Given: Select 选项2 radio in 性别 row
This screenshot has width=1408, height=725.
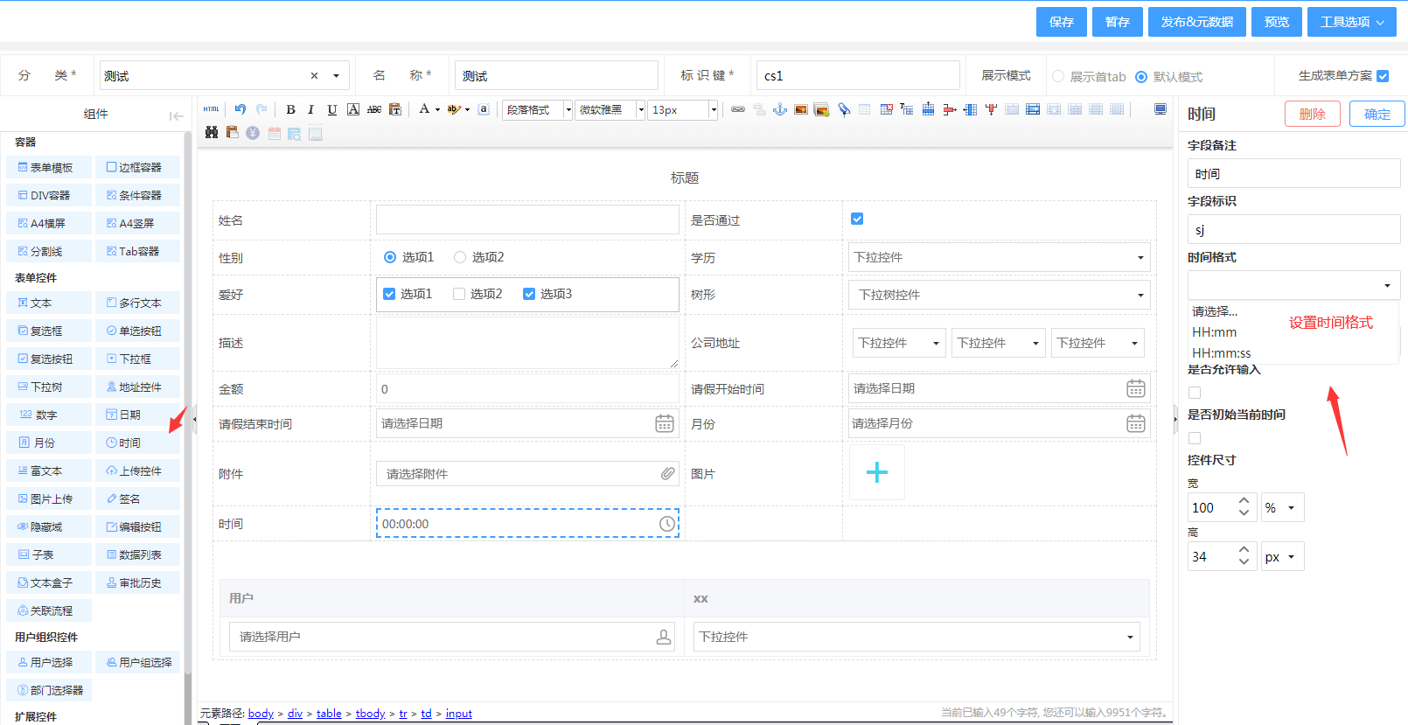Looking at the screenshot, I should [460, 257].
